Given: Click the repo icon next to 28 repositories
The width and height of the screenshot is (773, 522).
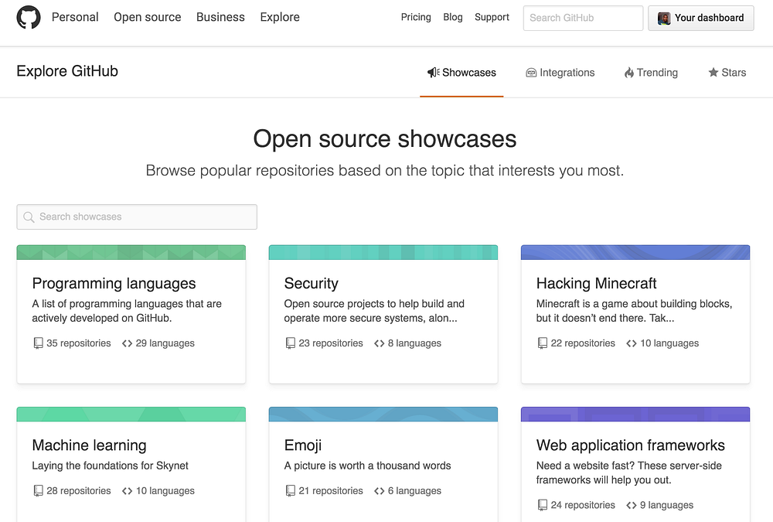Looking at the screenshot, I should [x=38, y=491].
